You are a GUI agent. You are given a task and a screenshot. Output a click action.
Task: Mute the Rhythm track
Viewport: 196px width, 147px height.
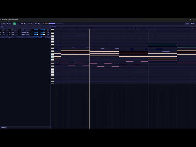(3, 37)
